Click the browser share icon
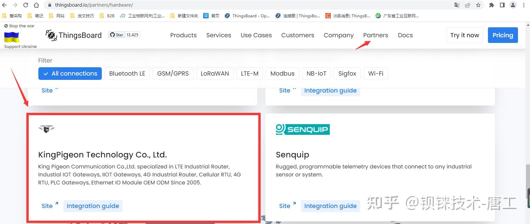 point(468,5)
